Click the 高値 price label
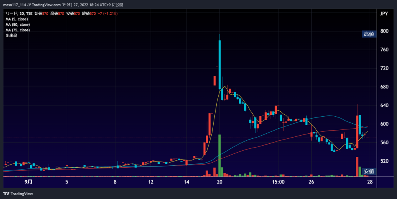Image resolution: width=397 pixels, height=199 pixels. point(369,34)
